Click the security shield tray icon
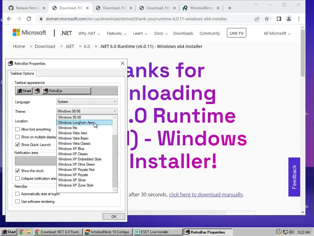Image resolution: width=314 pixels, height=236 pixels. coord(279,232)
